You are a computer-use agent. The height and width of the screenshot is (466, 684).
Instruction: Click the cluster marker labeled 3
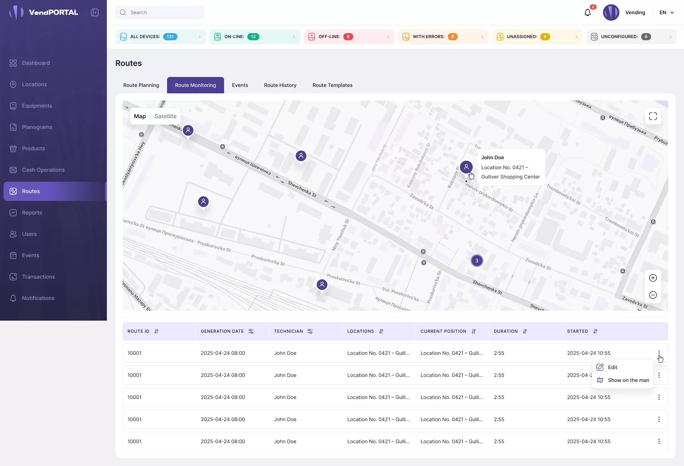477,260
